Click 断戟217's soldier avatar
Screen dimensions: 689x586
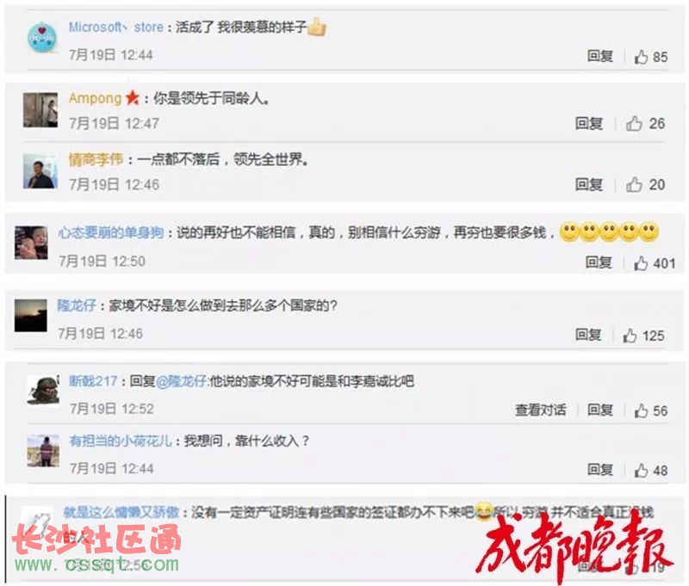pyautogui.click(x=43, y=390)
